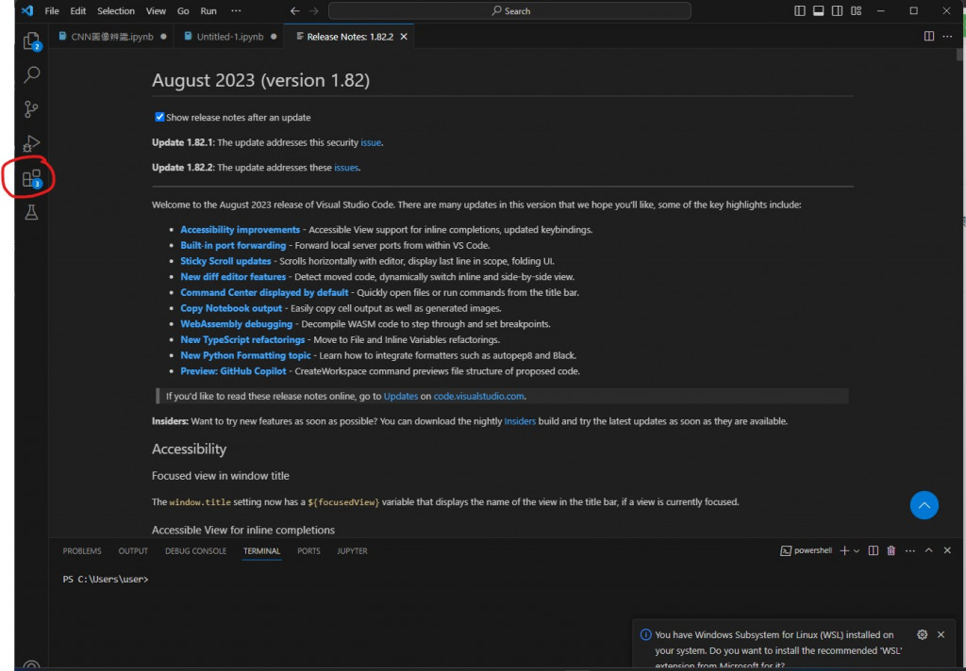Close the terminal panel
This screenshot has width=966, height=671.
947,550
